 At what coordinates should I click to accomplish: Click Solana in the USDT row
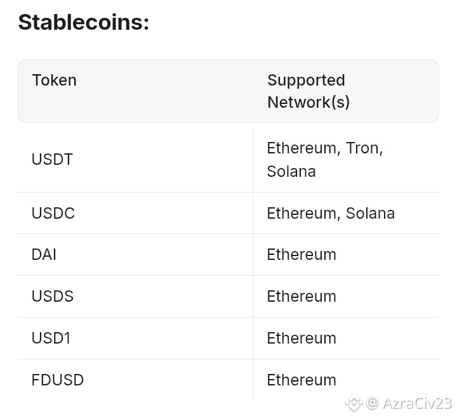pos(291,171)
